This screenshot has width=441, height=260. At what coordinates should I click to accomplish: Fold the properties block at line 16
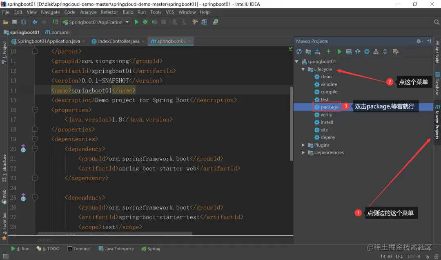click(x=35, y=110)
